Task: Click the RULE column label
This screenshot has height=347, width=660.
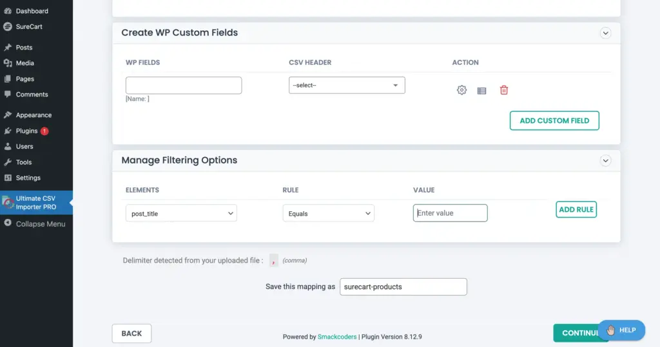Action: point(291,190)
